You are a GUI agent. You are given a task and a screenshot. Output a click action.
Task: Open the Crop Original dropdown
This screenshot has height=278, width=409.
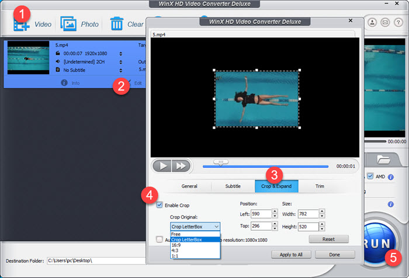[195, 227]
